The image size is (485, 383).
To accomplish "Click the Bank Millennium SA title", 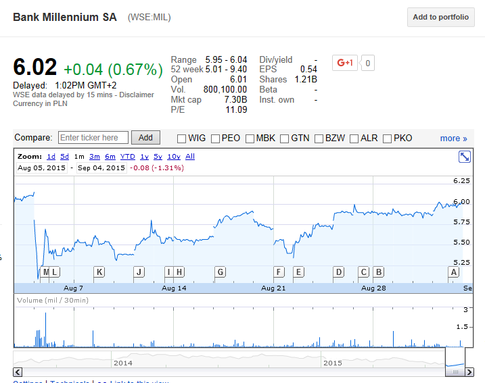I will pos(65,17).
